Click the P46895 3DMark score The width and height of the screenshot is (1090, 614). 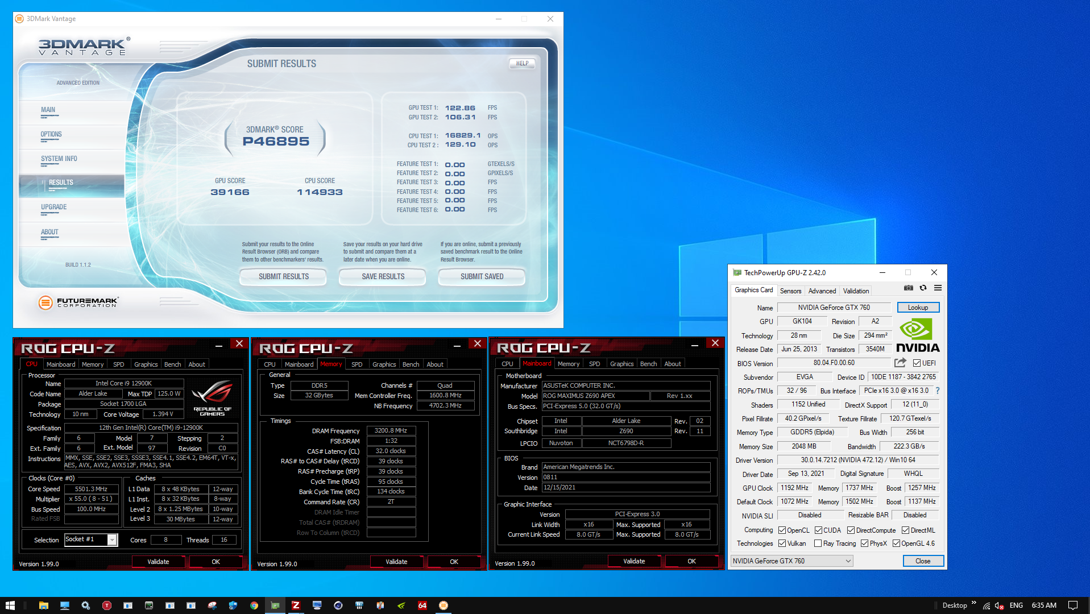pos(276,142)
